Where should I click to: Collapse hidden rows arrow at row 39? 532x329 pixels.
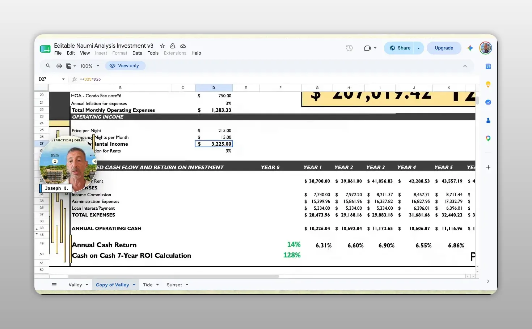(37, 229)
